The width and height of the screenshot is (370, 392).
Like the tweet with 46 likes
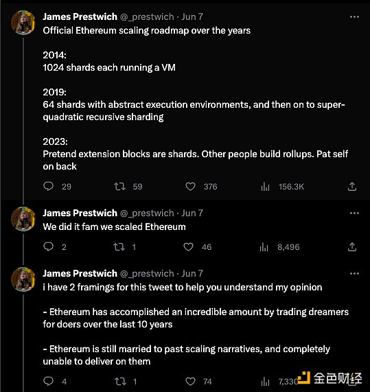[188, 247]
